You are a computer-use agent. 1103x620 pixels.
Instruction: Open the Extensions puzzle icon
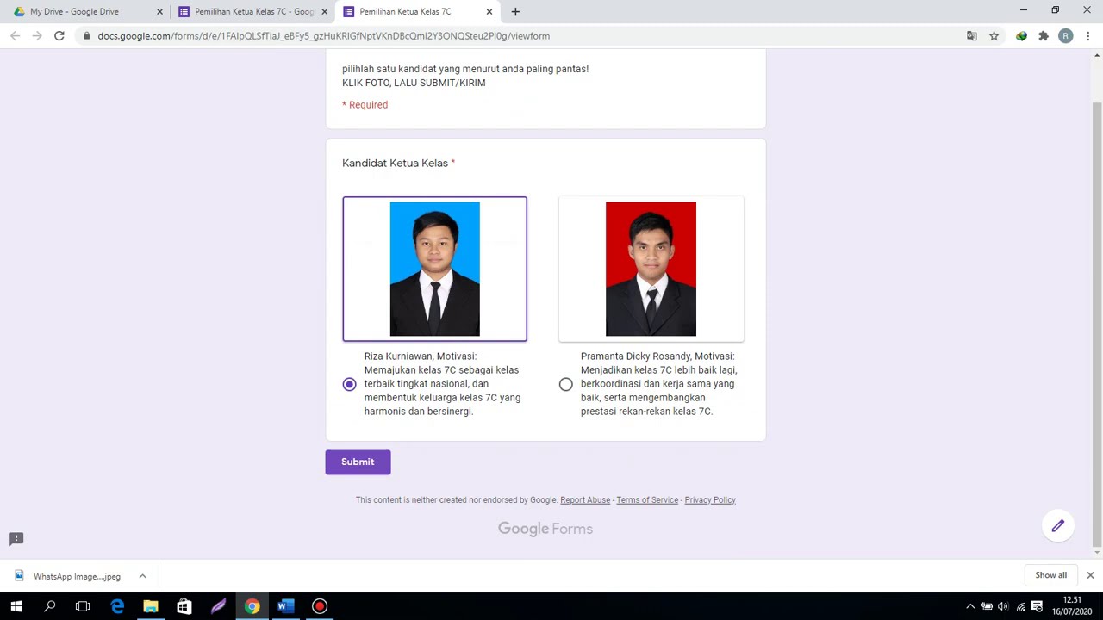[x=1044, y=36]
